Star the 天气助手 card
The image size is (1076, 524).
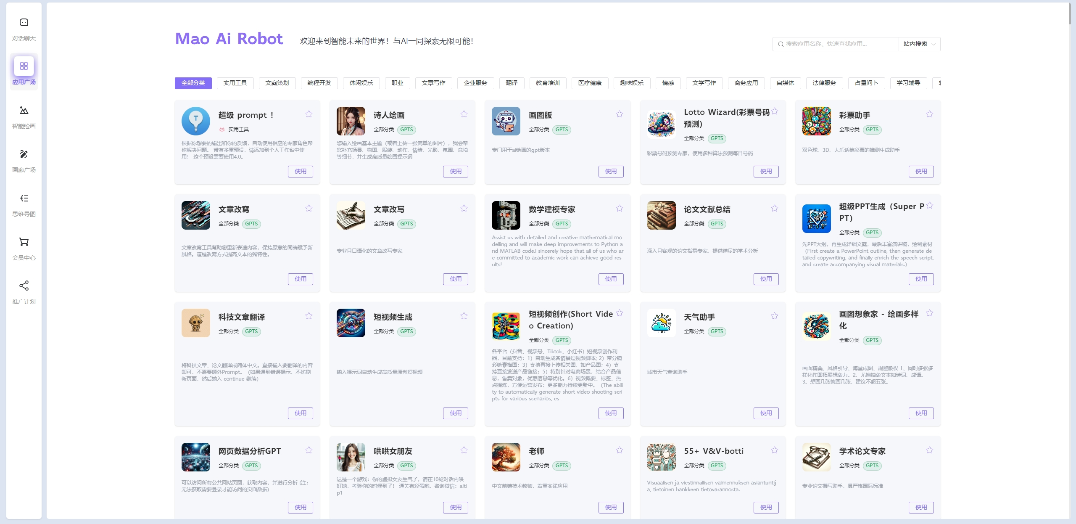775,316
